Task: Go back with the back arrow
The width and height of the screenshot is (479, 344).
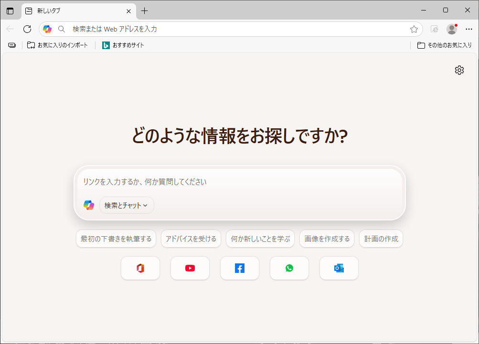Action: (x=10, y=29)
